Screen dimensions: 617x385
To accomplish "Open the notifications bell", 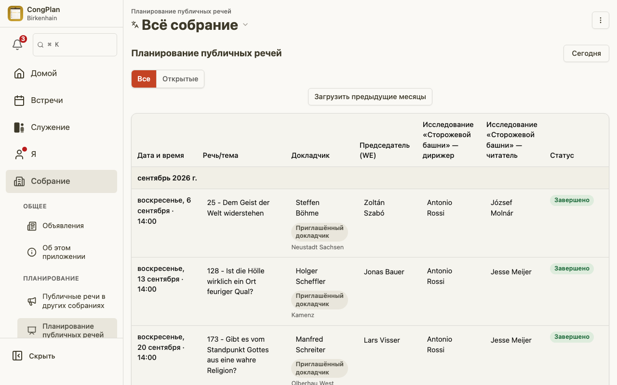I will coord(17,45).
